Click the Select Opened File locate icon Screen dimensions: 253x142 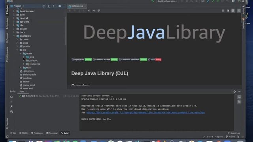(44, 6)
